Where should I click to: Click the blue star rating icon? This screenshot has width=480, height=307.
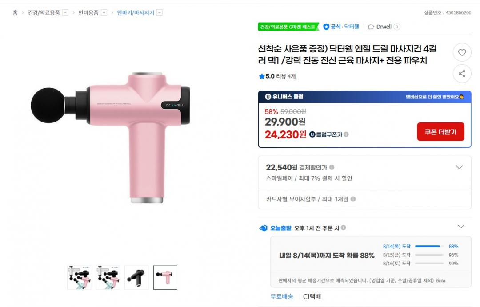(x=262, y=76)
